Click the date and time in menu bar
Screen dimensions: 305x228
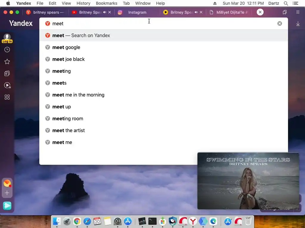[x=243, y=3]
